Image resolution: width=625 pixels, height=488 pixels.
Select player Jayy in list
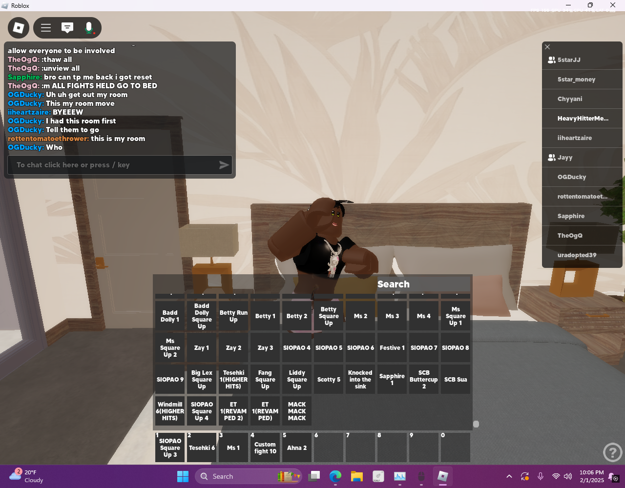pos(582,158)
